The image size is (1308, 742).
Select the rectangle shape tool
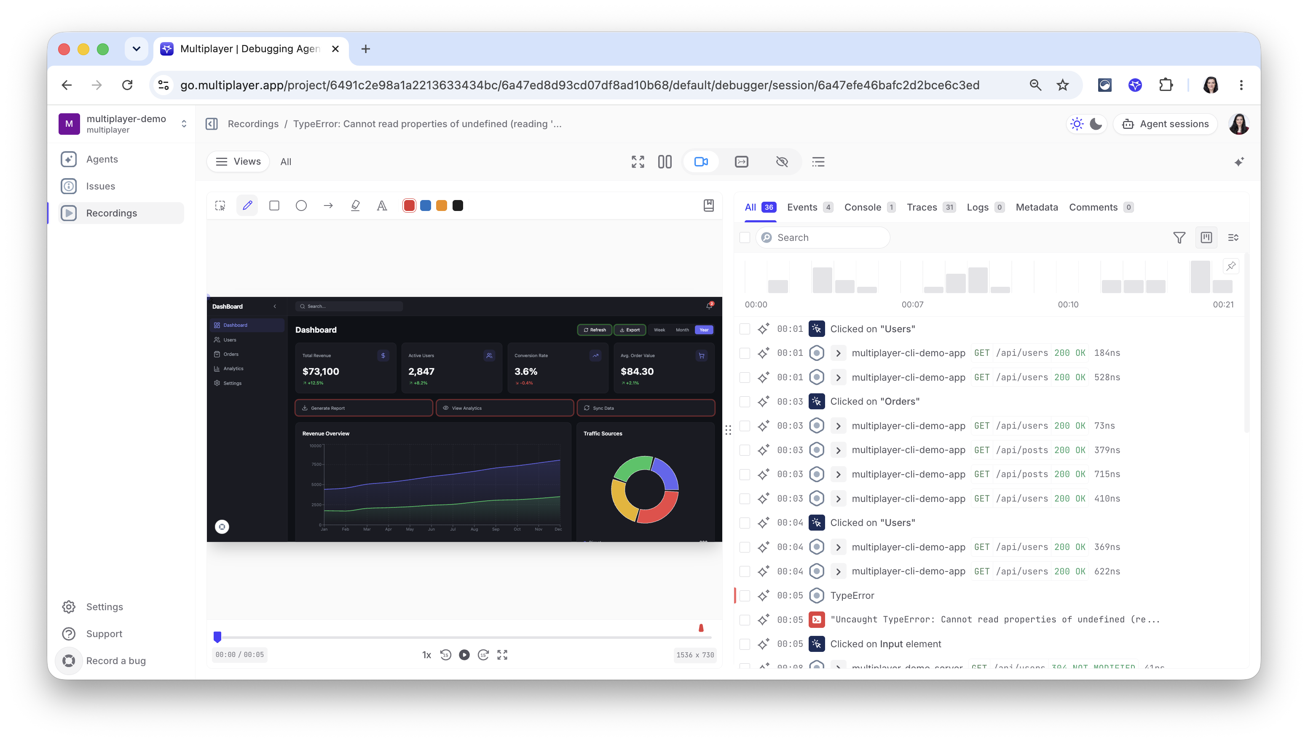[x=274, y=206]
